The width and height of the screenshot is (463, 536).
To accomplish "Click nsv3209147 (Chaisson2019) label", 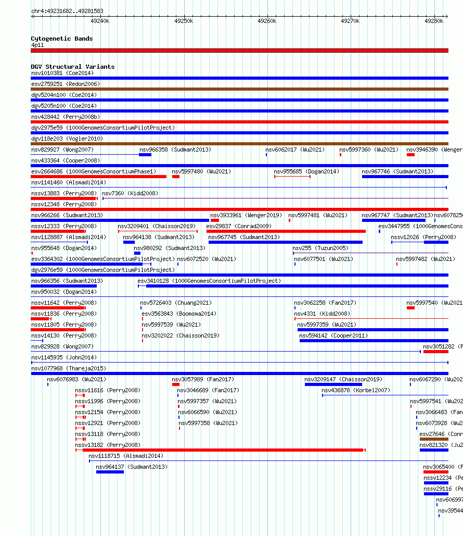I will point(343,379).
